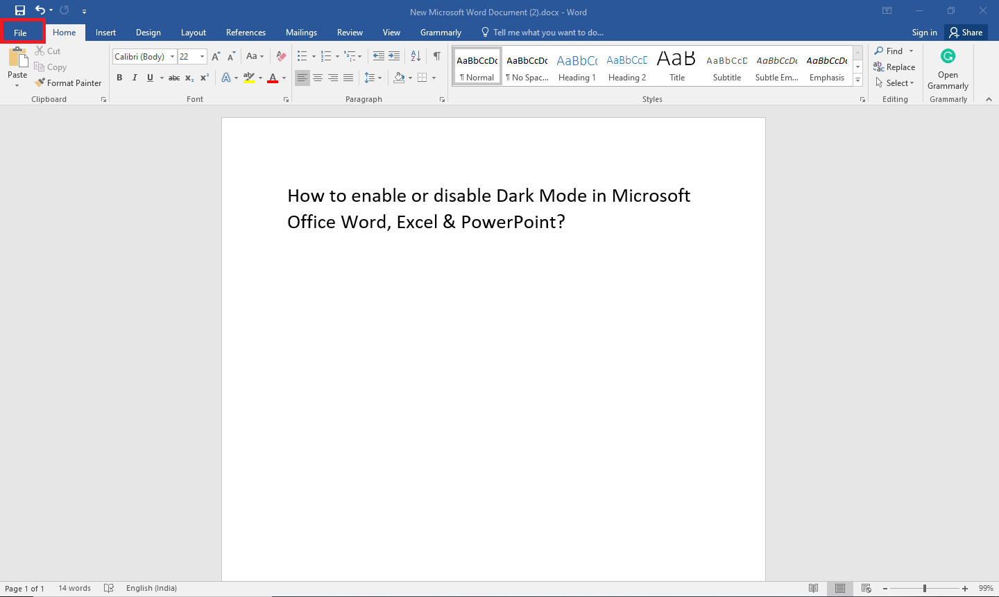Apply paragraph shading
The width and height of the screenshot is (999, 597).
[x=399, y=78]
